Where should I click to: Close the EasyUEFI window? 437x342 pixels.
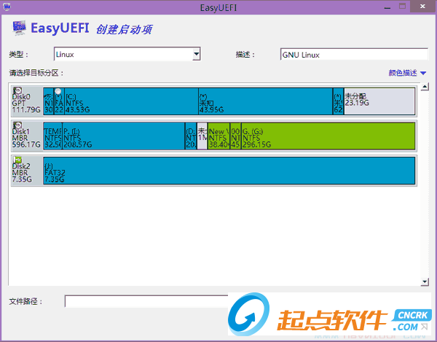click(422, 7)
